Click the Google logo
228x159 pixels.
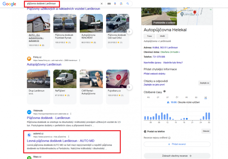(x=9, y=4)
